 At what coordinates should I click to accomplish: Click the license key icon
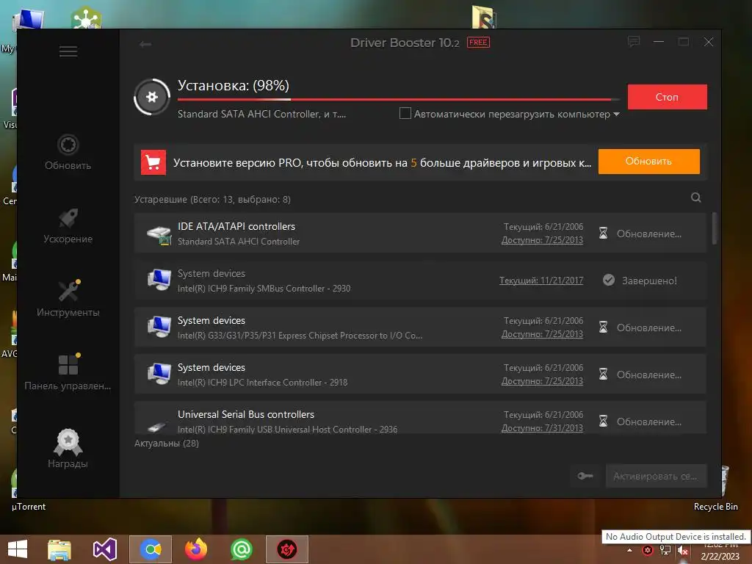coord(585,476)
